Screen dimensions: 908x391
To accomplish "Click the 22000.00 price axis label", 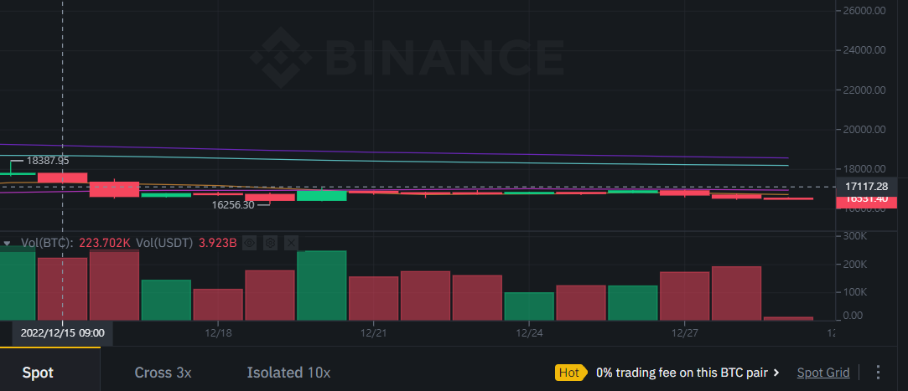I will 864,90.
